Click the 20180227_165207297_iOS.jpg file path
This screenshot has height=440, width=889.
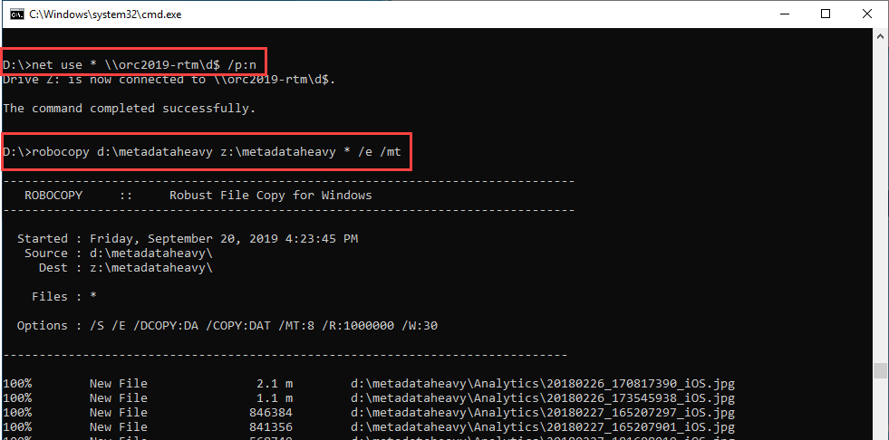543,413
